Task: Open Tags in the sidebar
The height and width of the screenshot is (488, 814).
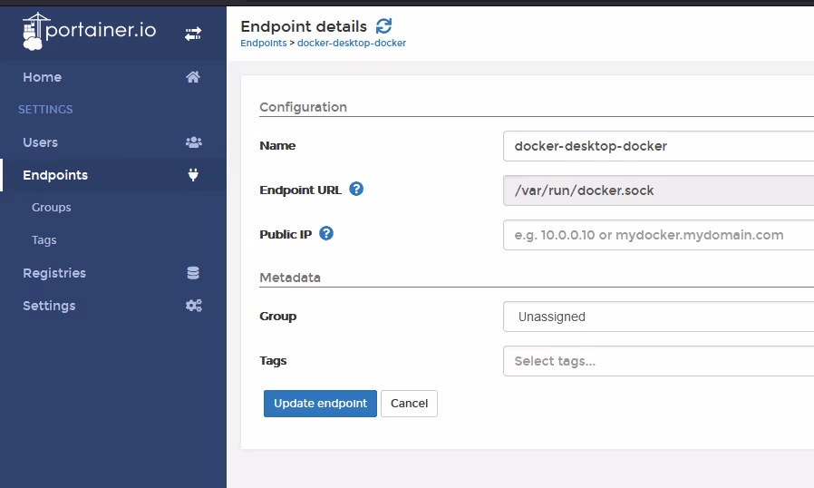Action: tap(44, 240)
